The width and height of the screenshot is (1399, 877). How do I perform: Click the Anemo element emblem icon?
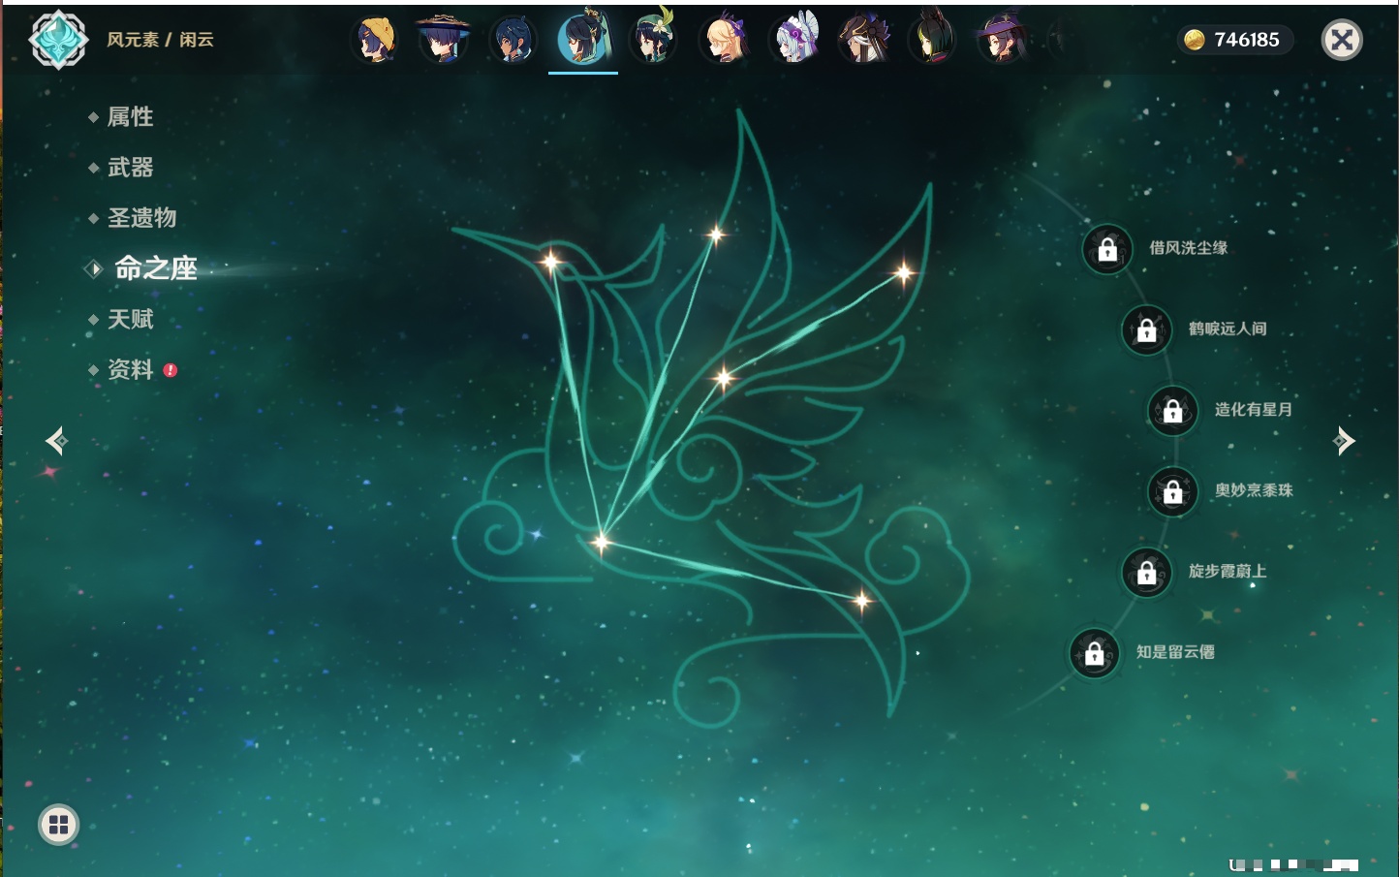[x=58, y=40]
